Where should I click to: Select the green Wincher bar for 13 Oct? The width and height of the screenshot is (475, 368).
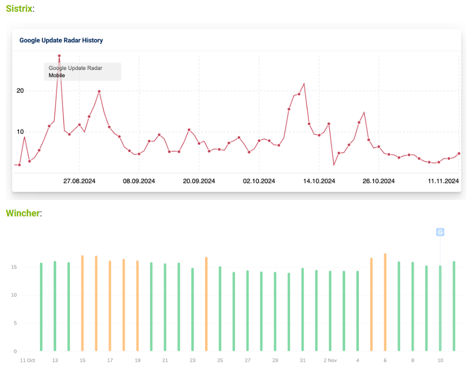click(x=55, y=306)
